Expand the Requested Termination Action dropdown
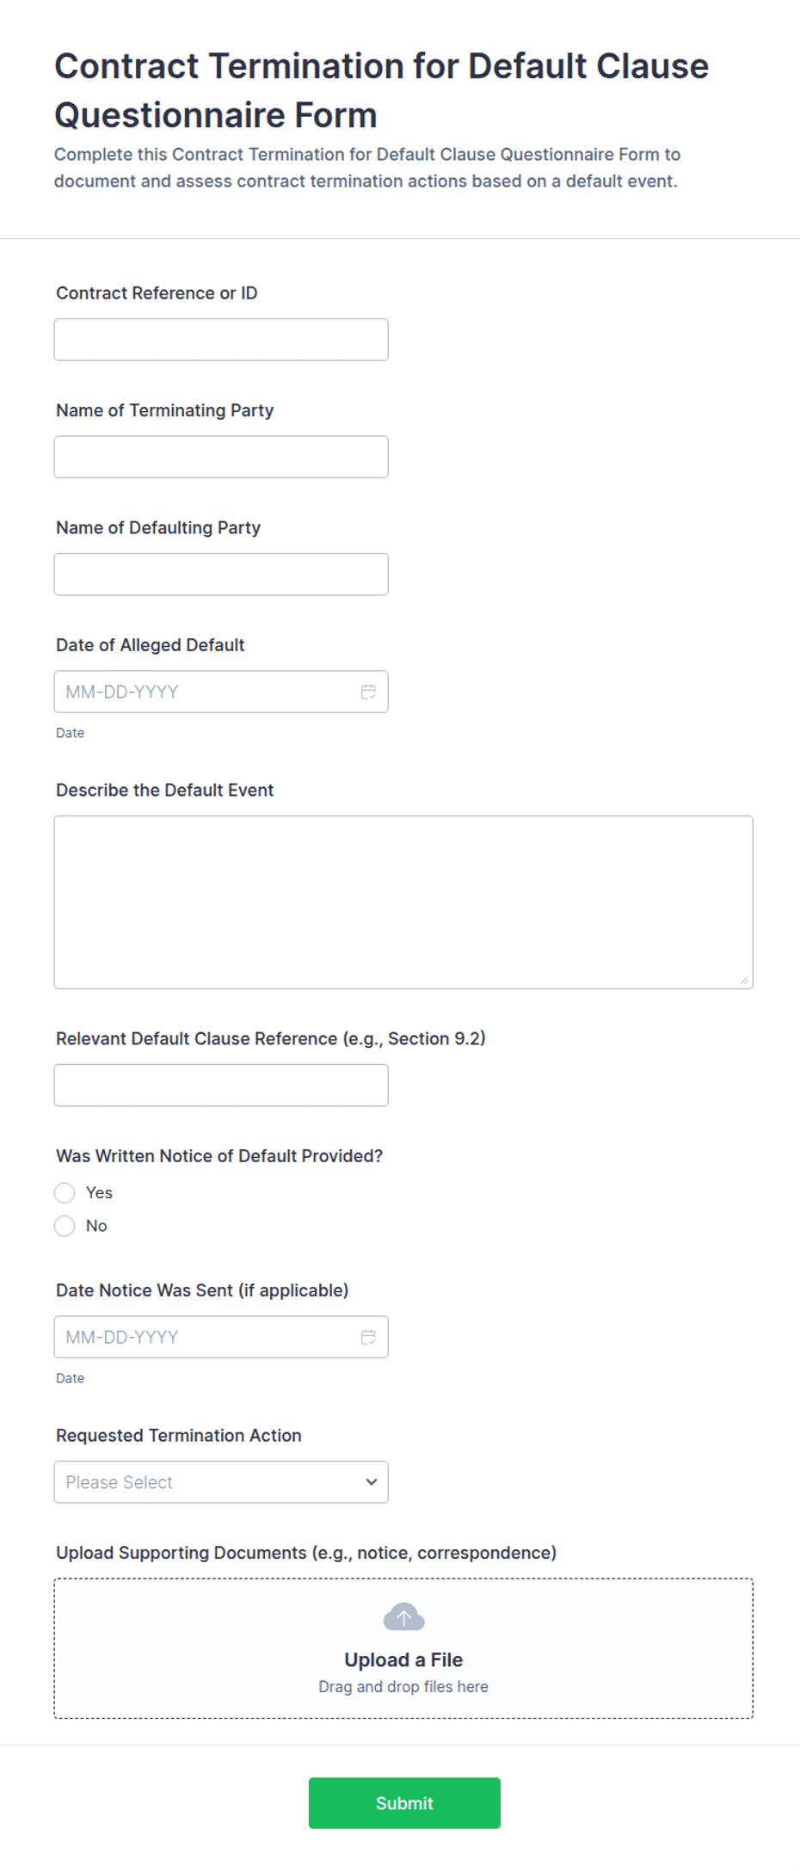 coord(221,1482)
